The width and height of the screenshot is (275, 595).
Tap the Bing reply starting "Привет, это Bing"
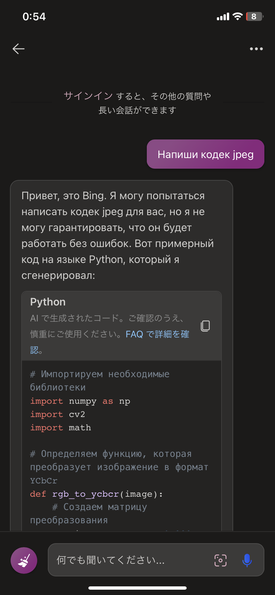tap(118, 235)
